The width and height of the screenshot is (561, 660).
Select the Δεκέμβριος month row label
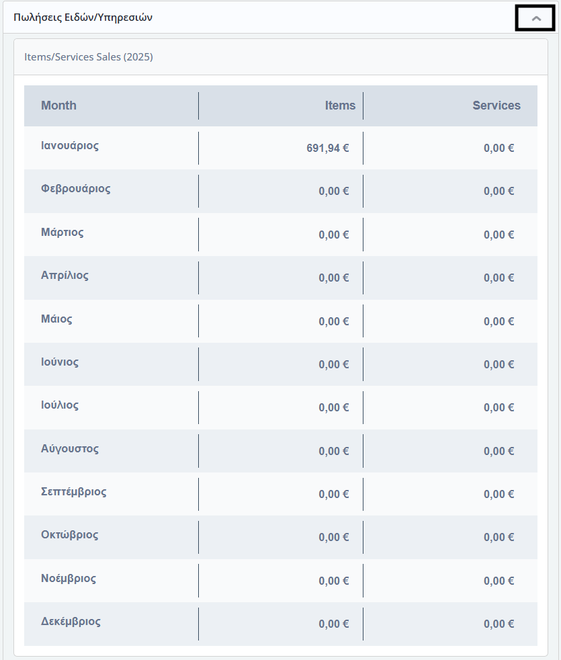(x=71, y=621)
